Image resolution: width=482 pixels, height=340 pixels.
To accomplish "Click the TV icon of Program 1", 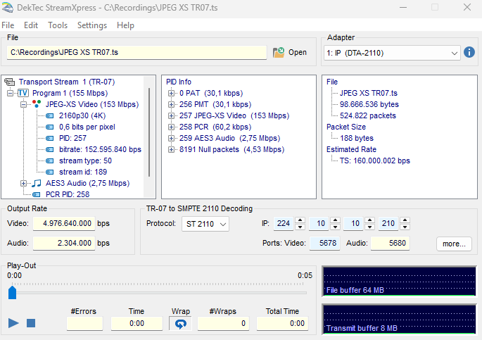I will 23,93.
